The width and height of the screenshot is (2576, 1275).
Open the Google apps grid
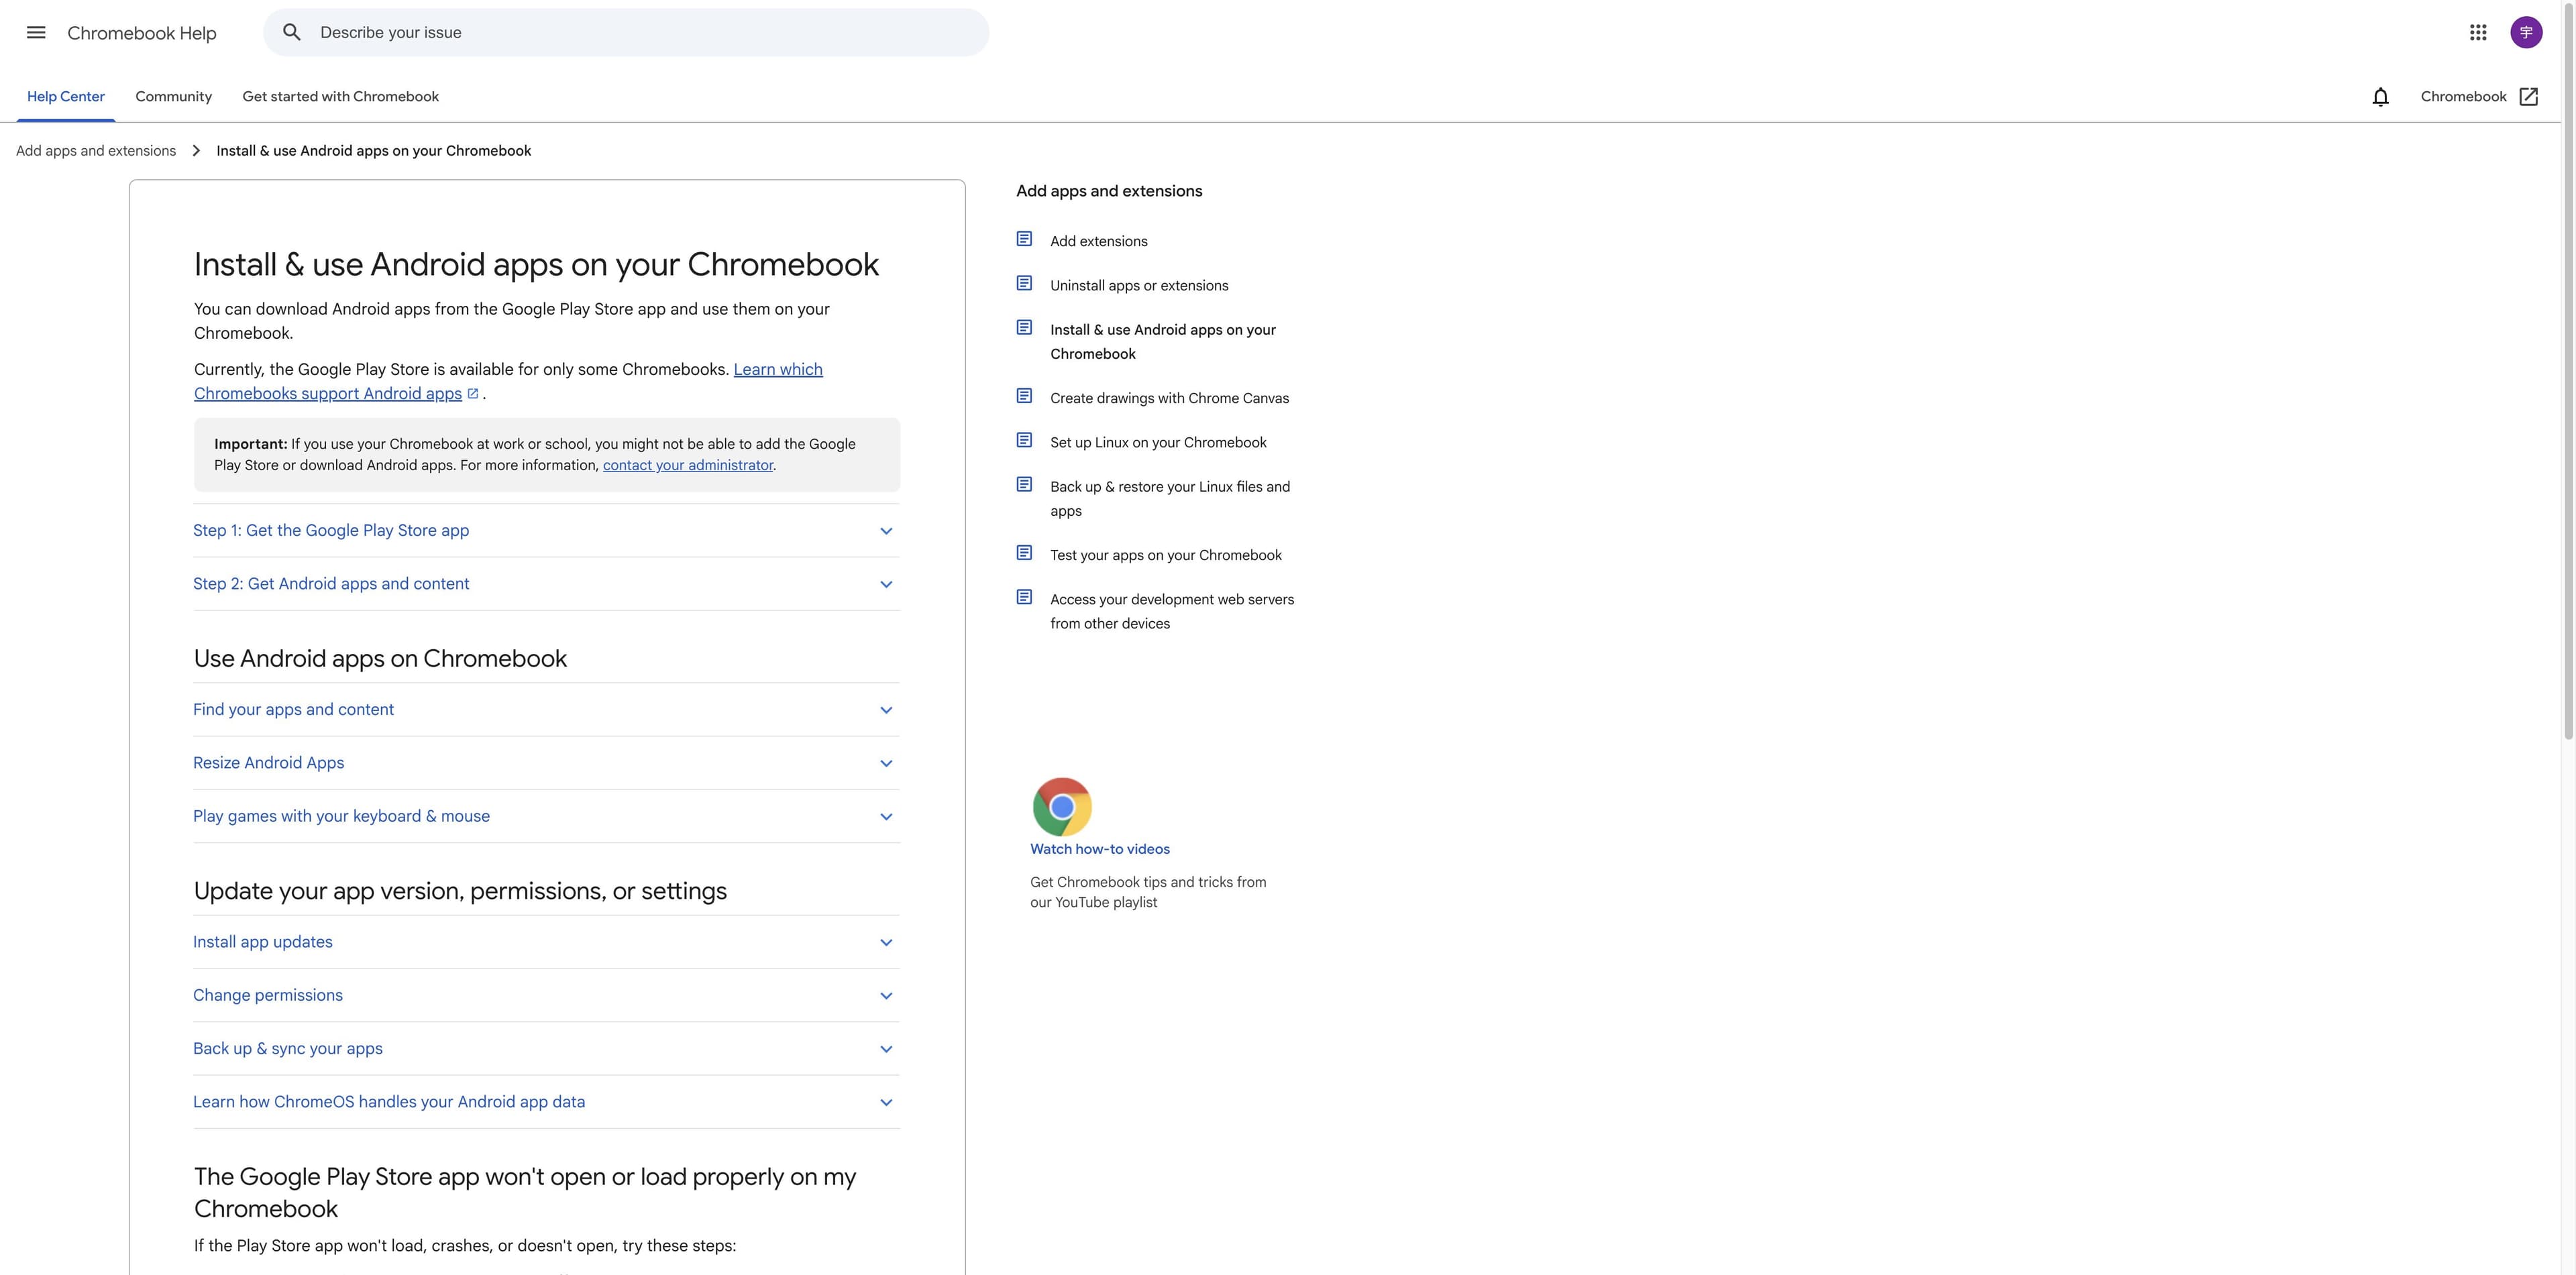click(x=2477, y=32)
